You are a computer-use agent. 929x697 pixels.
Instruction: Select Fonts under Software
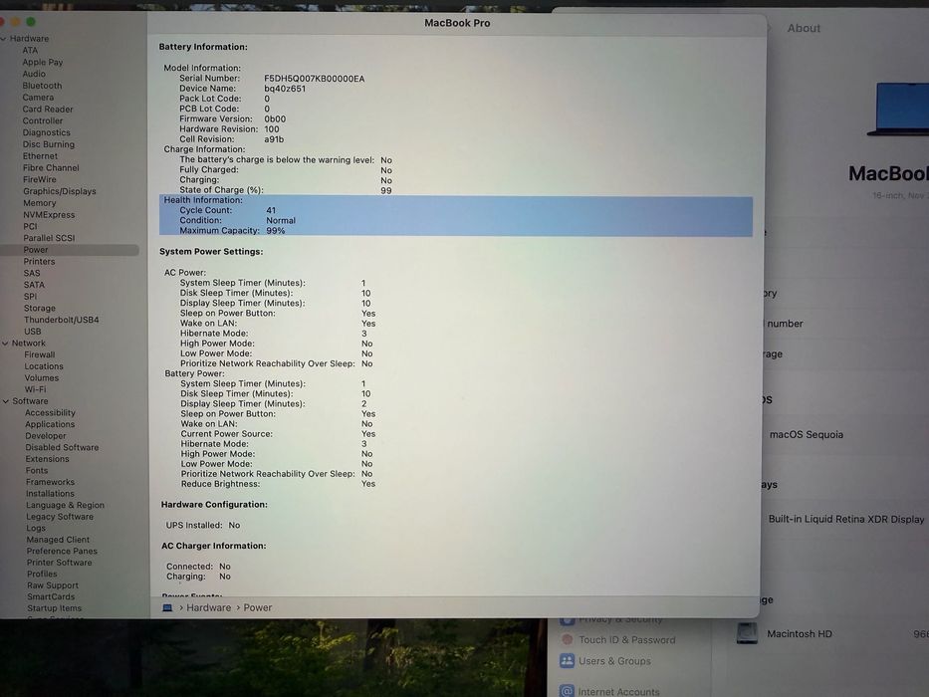(37, 471)
